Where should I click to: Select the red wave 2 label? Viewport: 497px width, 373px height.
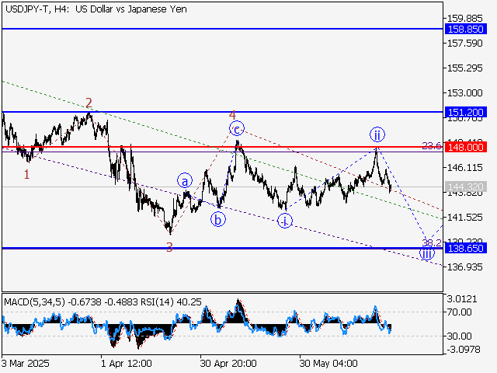click(89, 103)
